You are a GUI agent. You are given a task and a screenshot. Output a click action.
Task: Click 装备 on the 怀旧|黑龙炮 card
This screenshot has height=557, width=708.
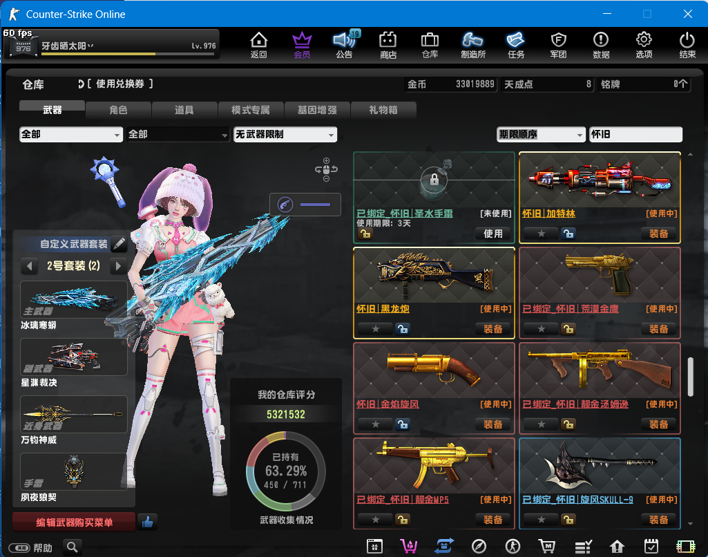pyautogui.click(x=493, y=329)
